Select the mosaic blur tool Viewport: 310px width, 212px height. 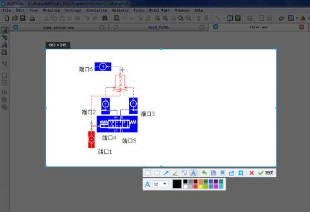[x=184, y=173]
